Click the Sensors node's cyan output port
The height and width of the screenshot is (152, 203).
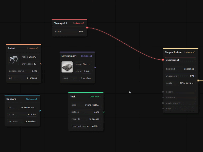(40, 111)
